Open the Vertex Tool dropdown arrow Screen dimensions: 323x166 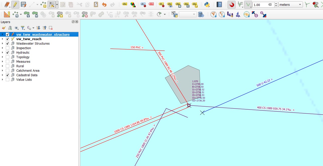click(x=57, y=5)
